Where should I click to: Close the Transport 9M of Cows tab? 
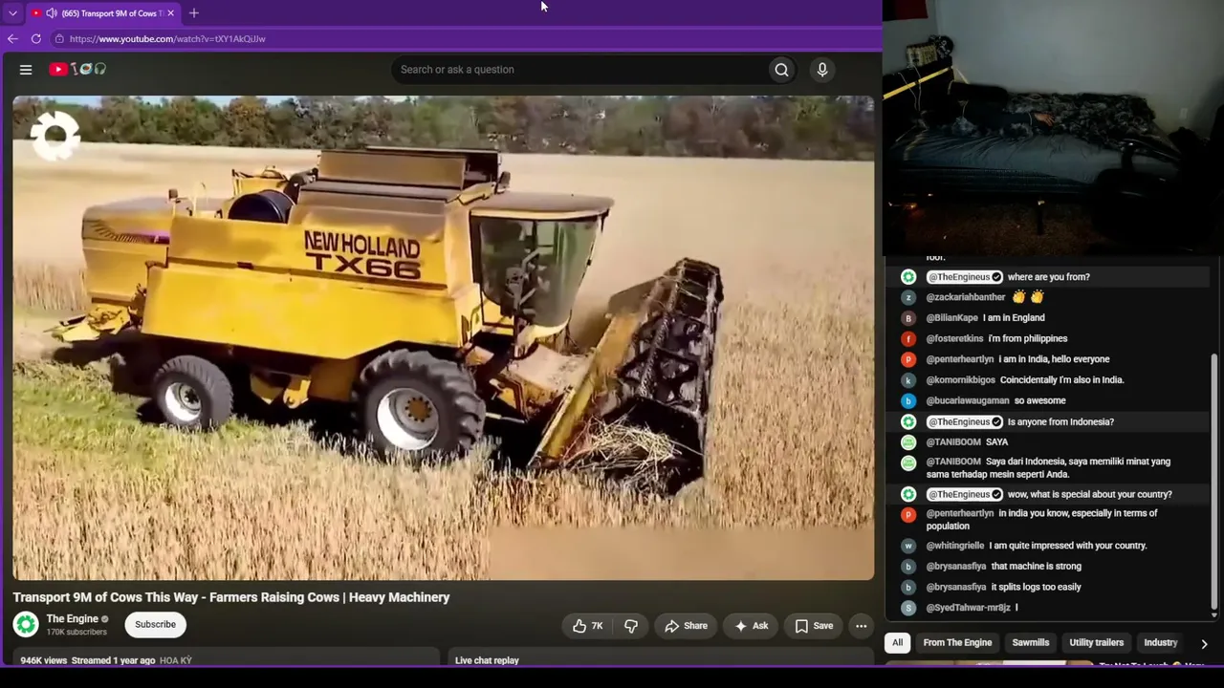[x=171, y=13]
